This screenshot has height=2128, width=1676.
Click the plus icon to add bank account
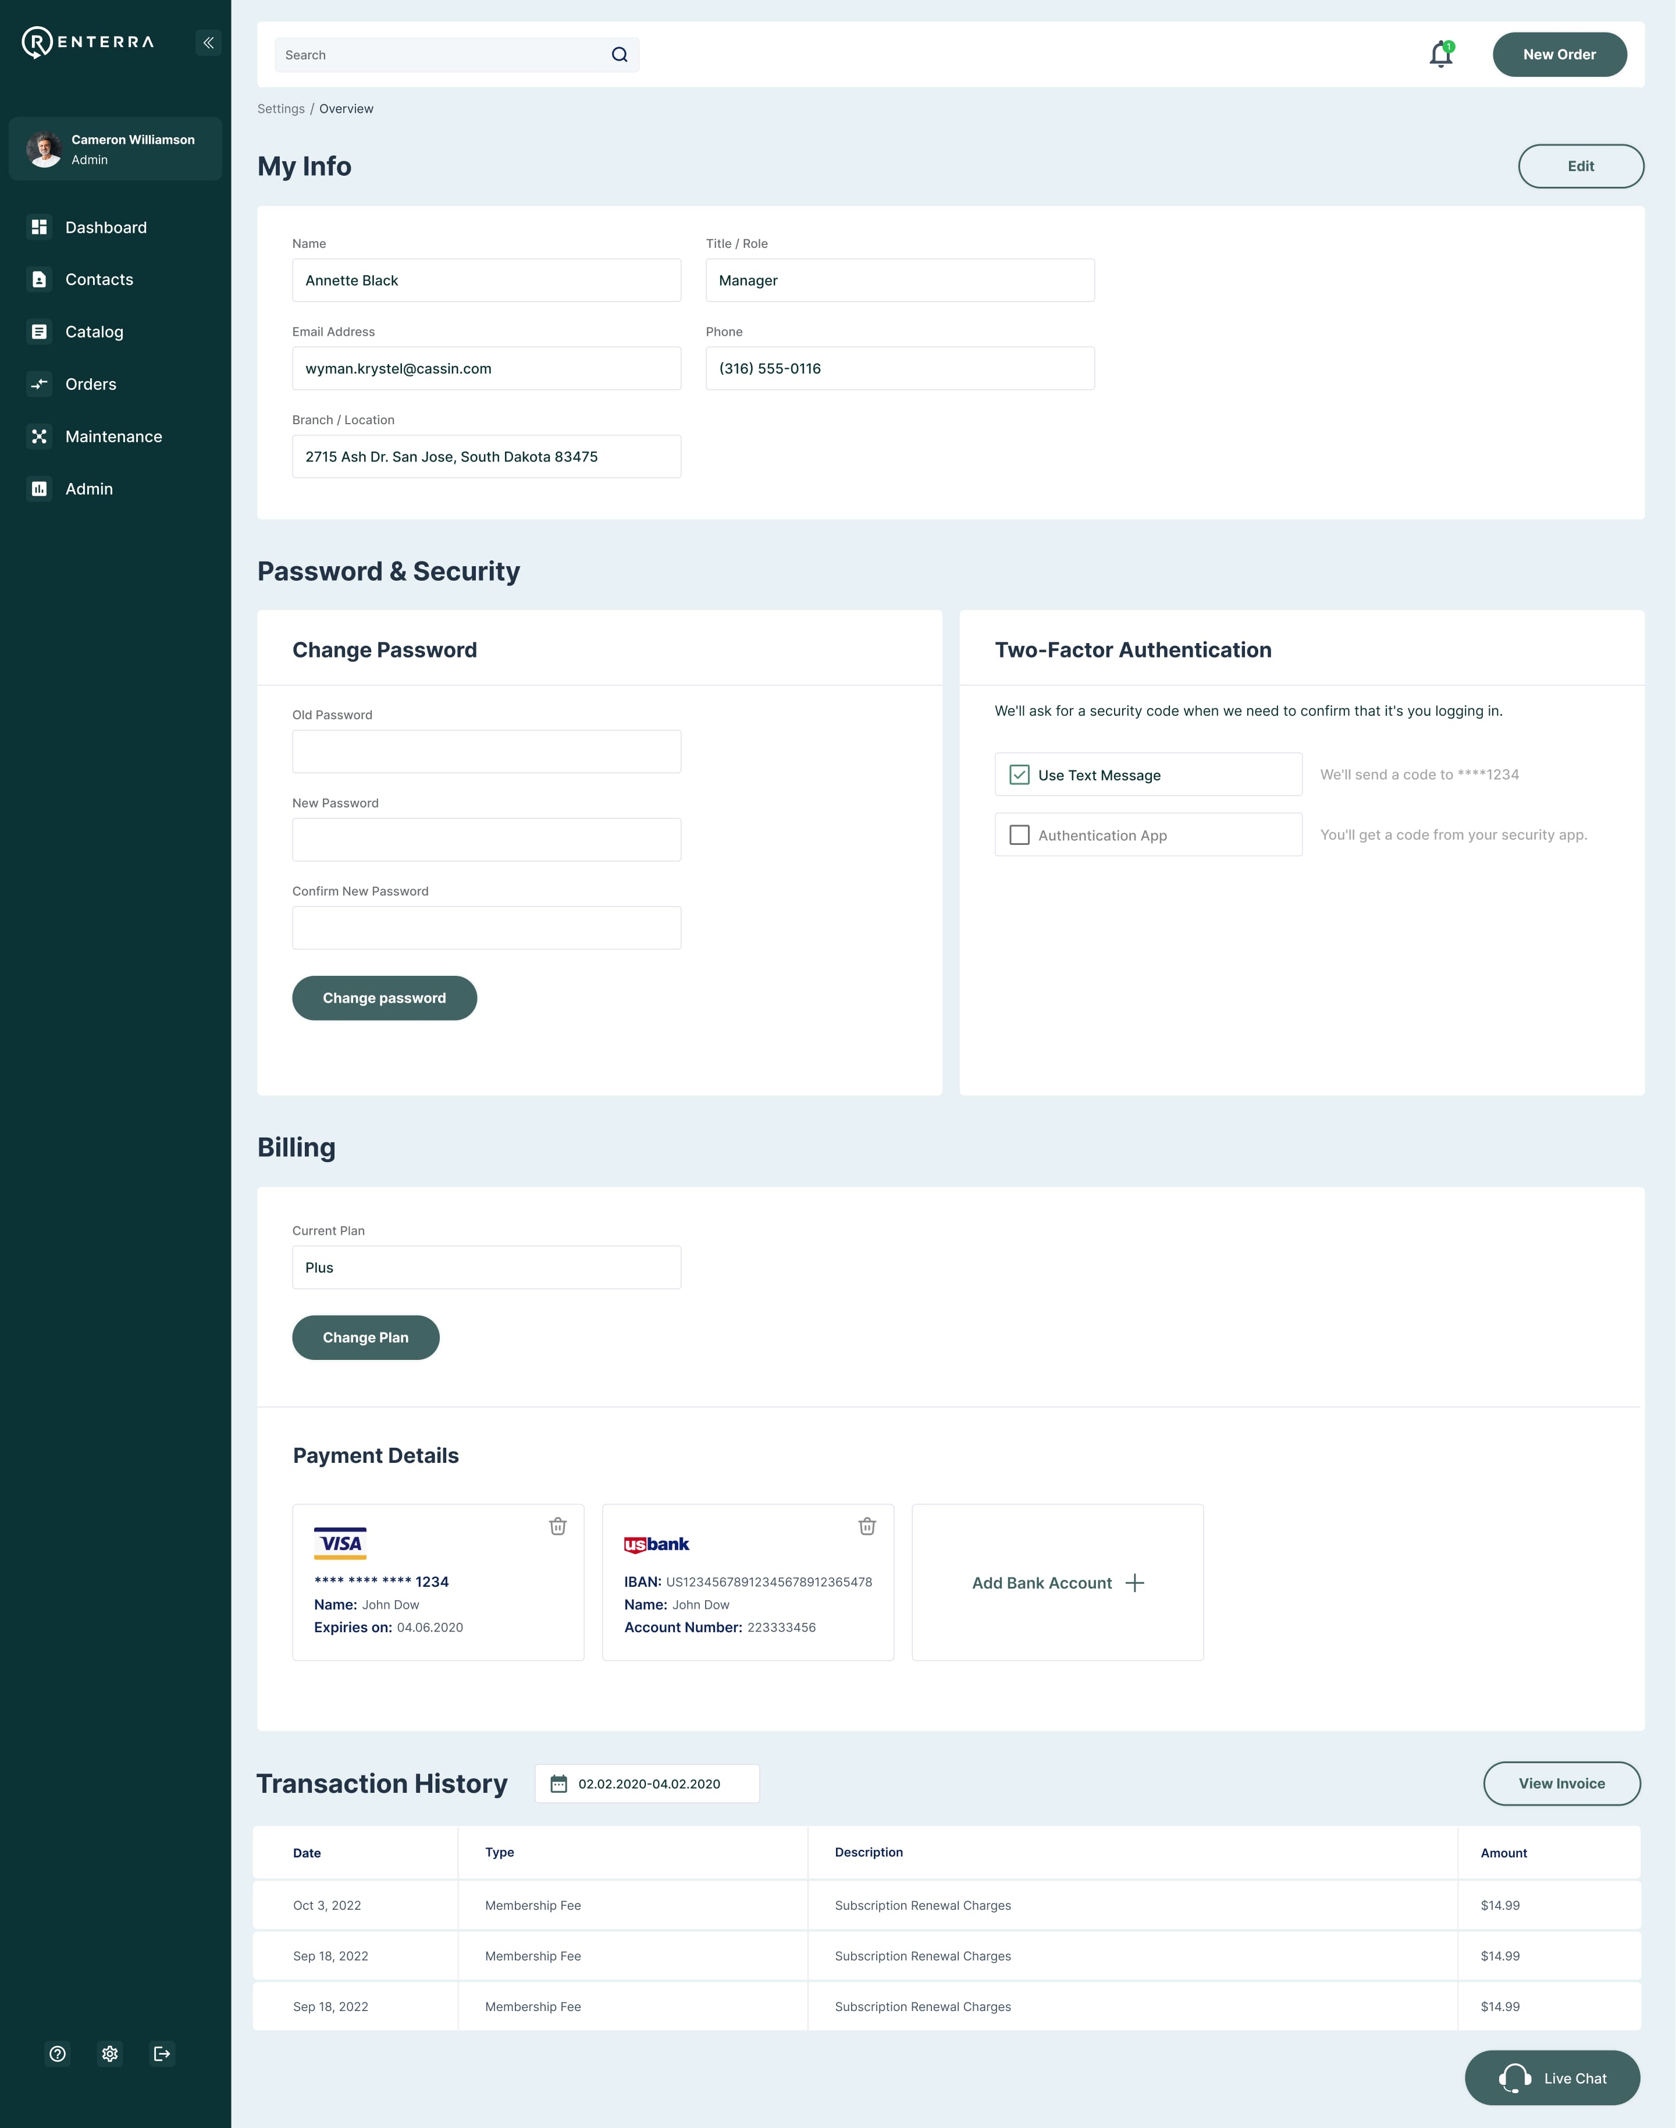point(1134,1582)
